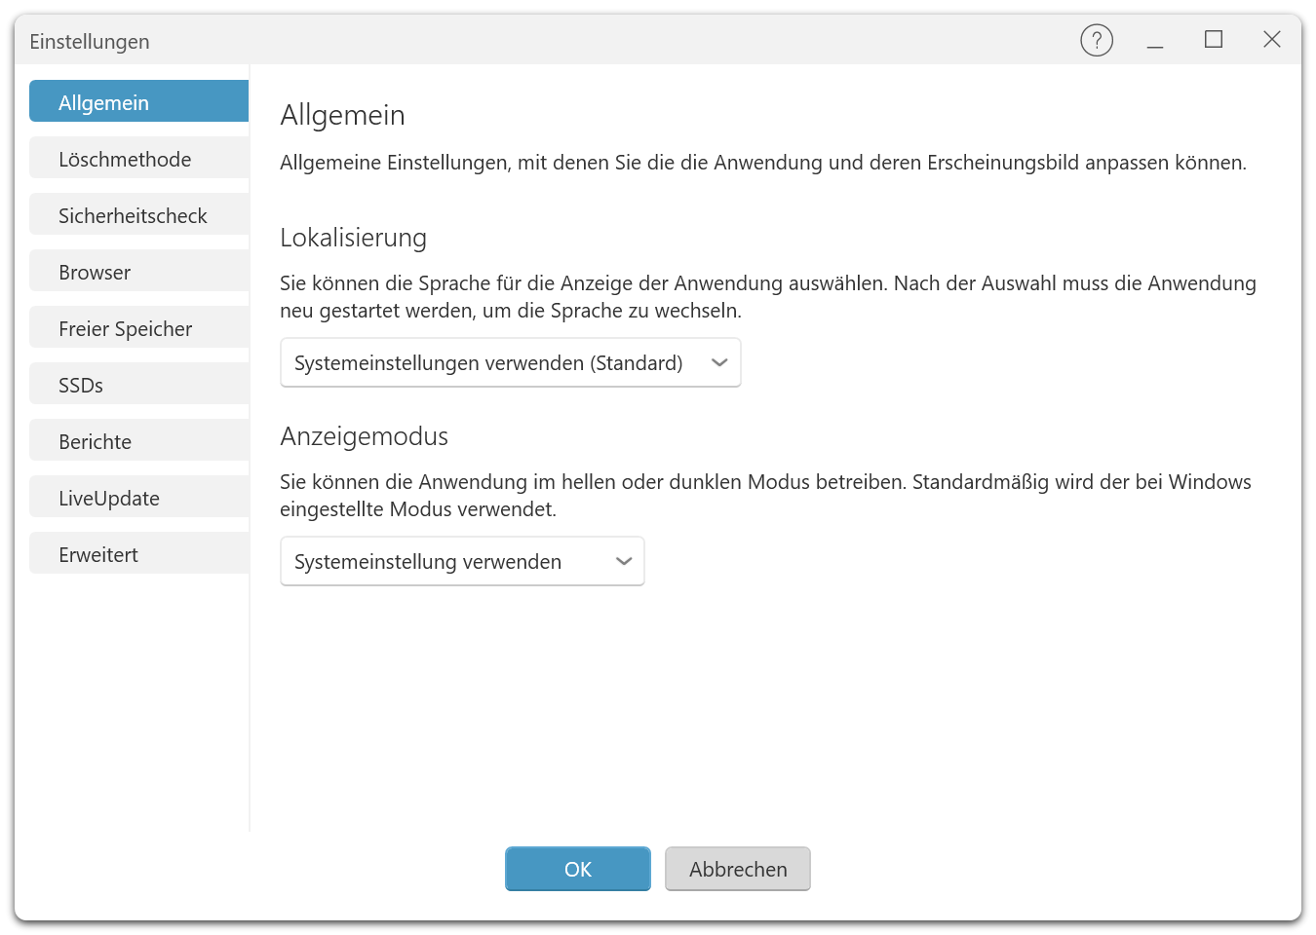Select the Allgemein settings tab
Image resolution: width=1316 pixels, height=935 pixels.
(139, 102)
